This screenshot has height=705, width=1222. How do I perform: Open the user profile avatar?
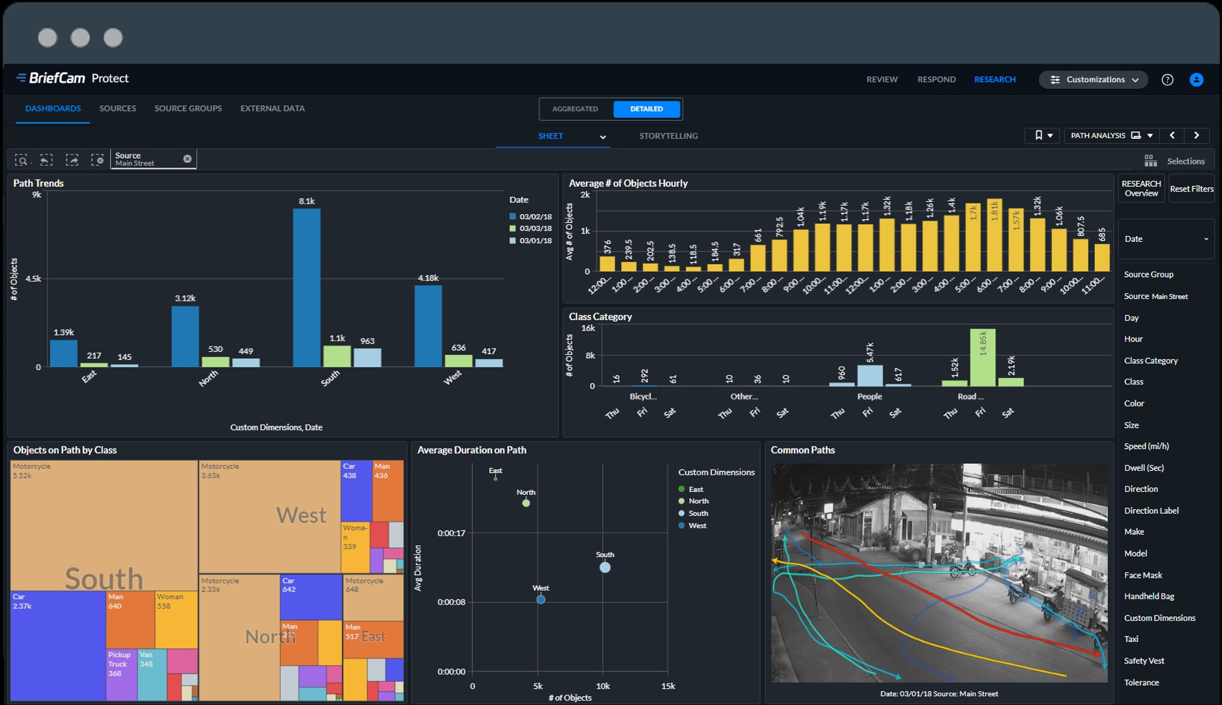(x=1196, y=80)
